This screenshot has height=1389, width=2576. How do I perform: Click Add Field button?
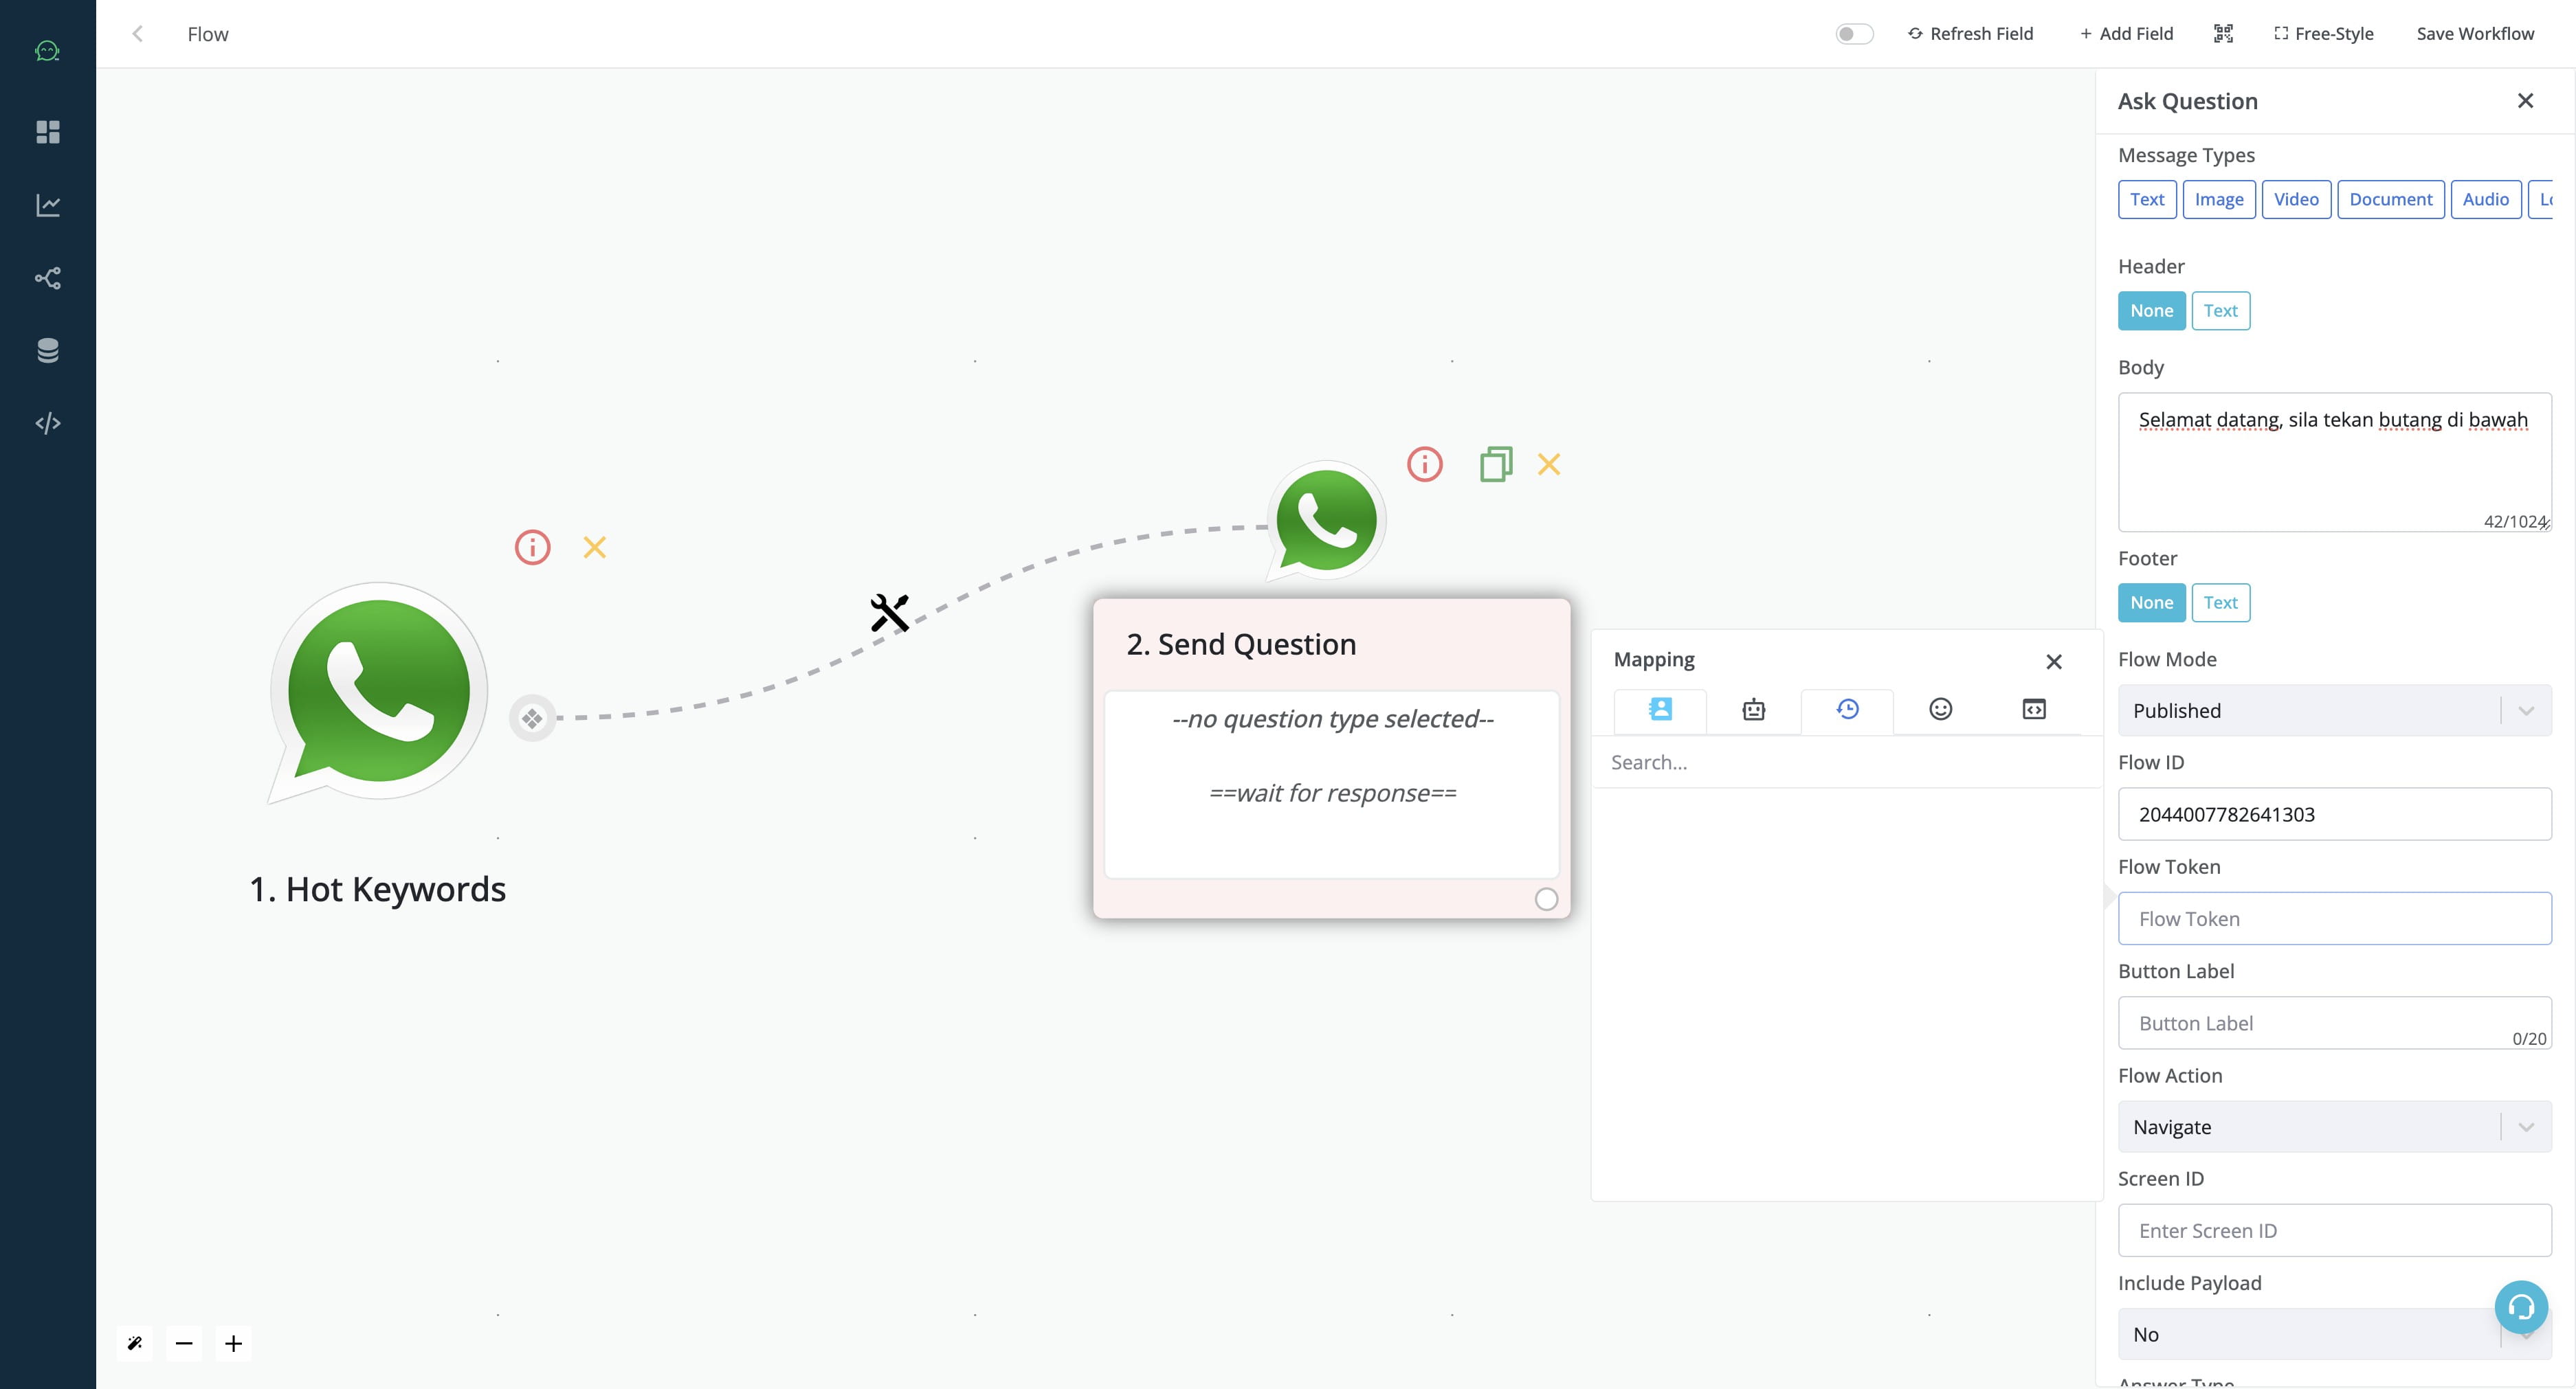click(x=2126, y=34)
